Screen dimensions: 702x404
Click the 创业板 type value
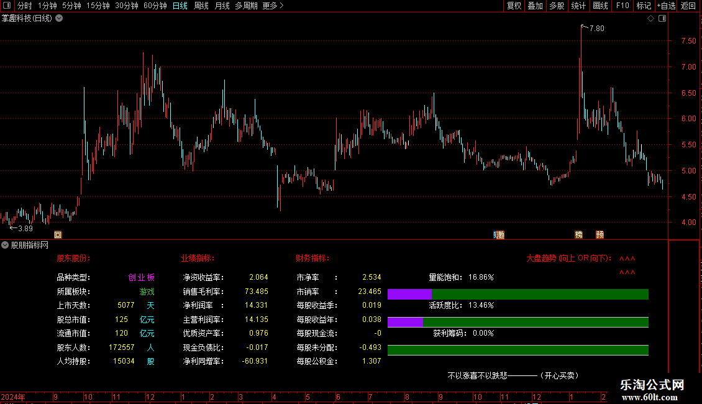142,277
